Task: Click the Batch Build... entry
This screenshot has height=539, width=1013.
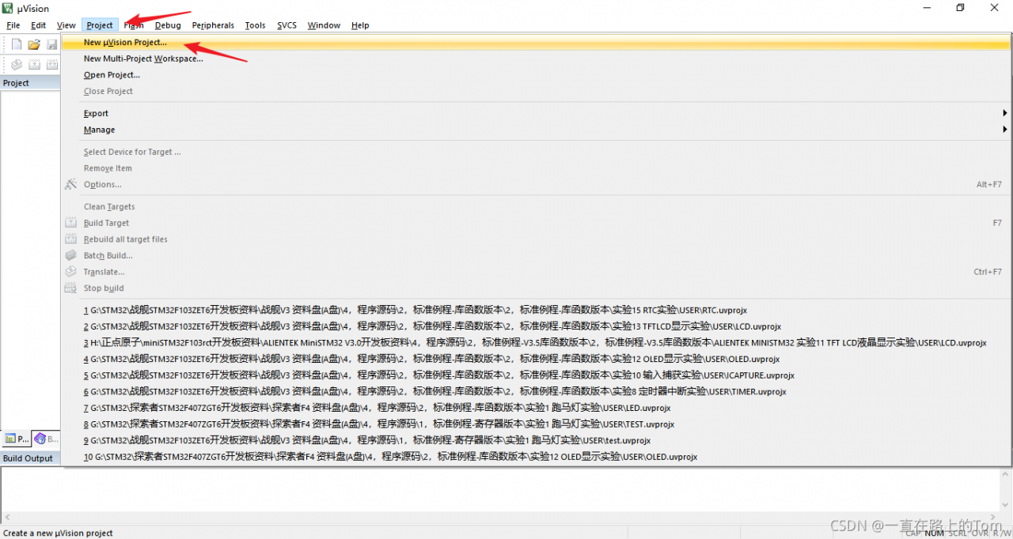Action: (536, 255)
